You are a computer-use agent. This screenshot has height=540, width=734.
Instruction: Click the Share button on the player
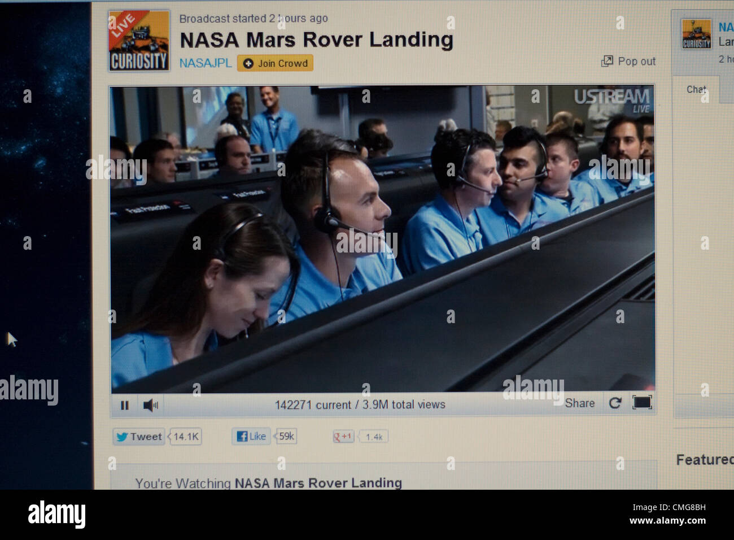[580, 403]
